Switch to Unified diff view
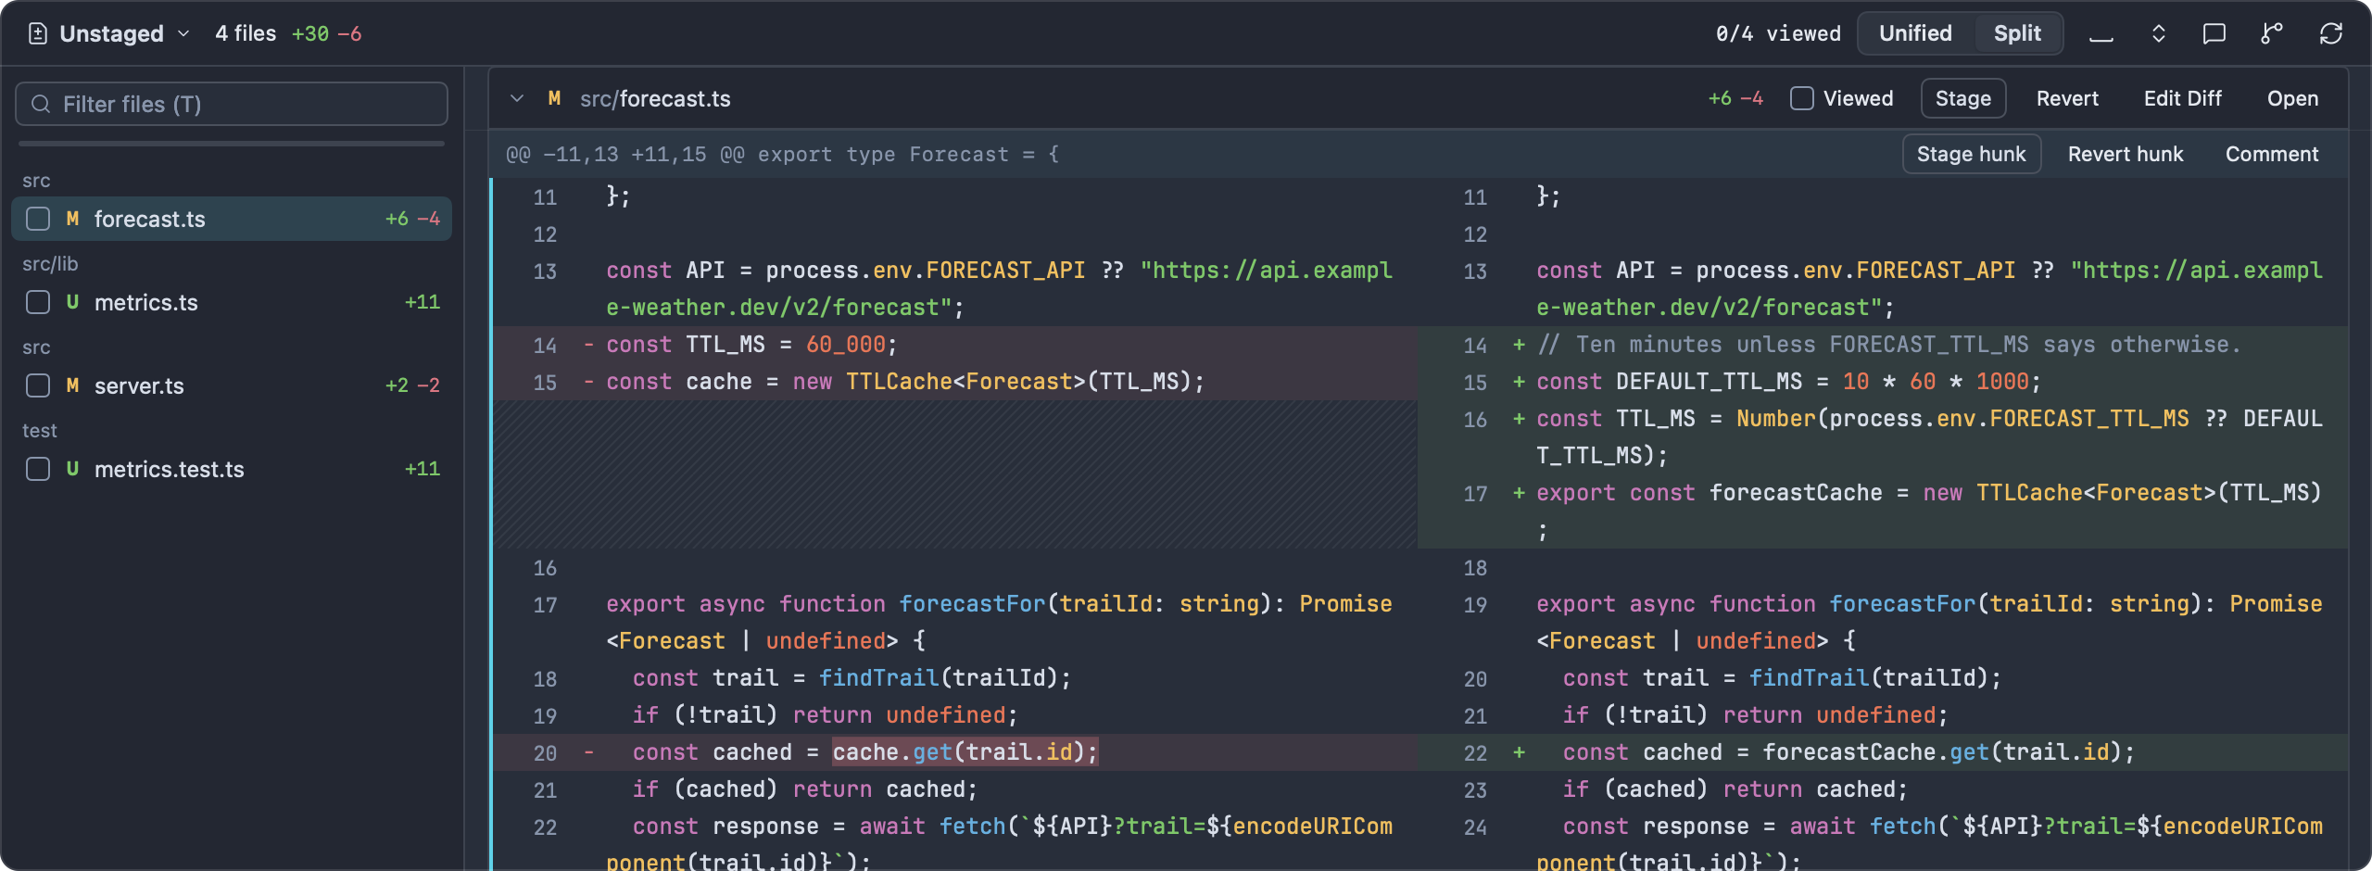2372x871 pixels. pyautogui.click(x=1915, y=33)
